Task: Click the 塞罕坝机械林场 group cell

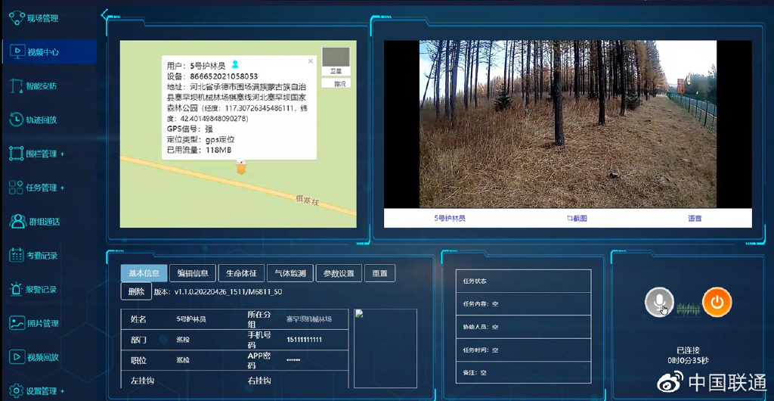Action: [309, 319]
